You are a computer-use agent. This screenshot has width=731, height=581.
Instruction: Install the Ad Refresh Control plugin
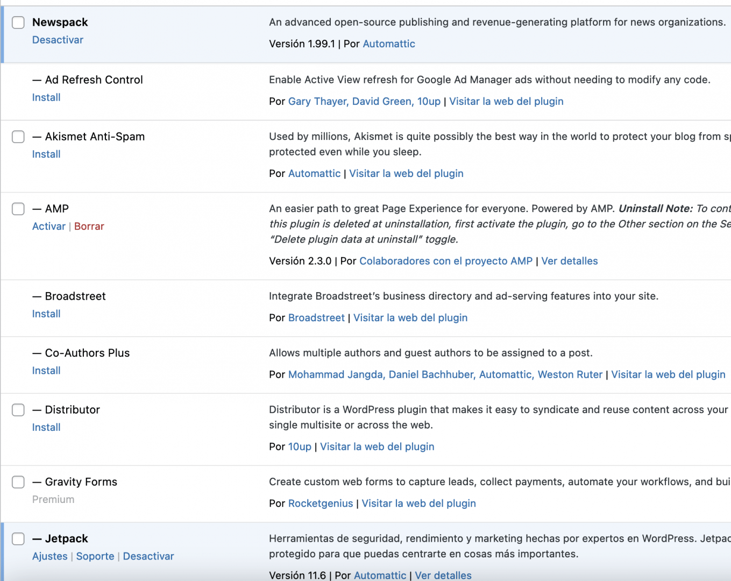tap(46, 97)
